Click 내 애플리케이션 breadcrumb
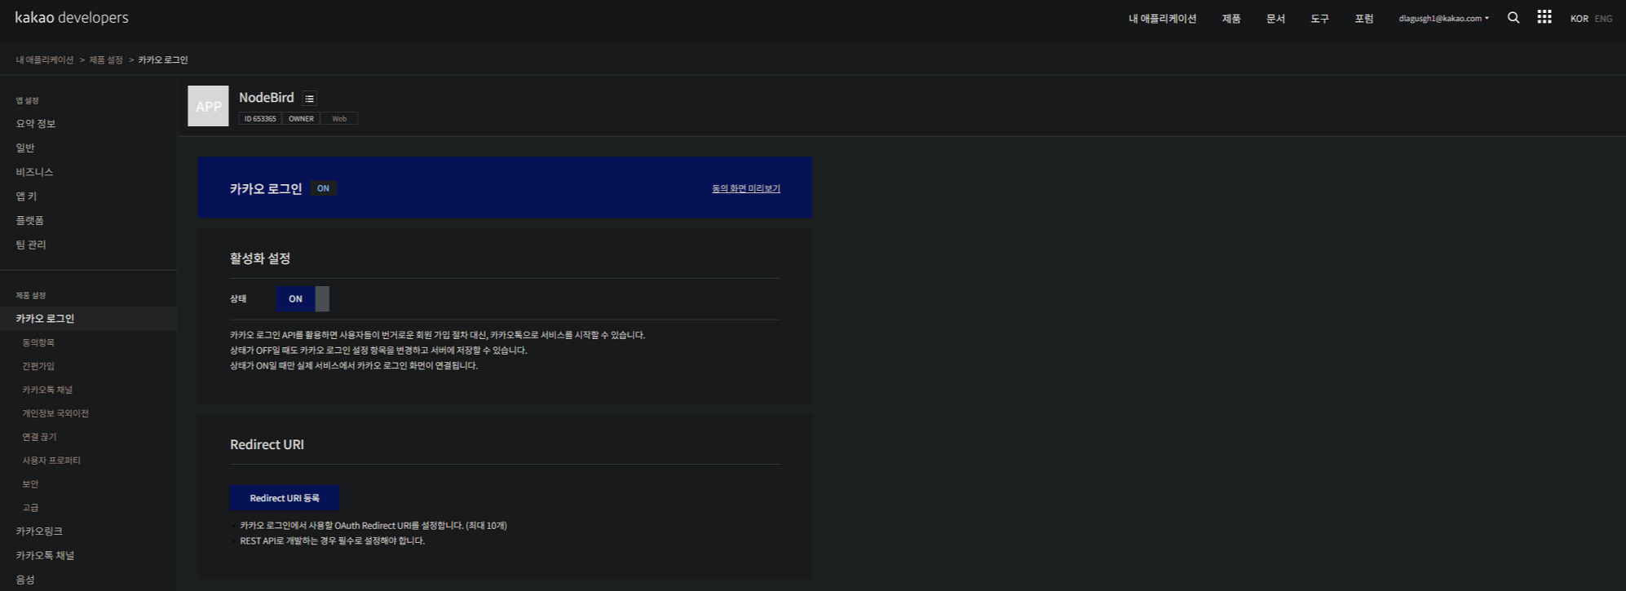 point(44,60)
